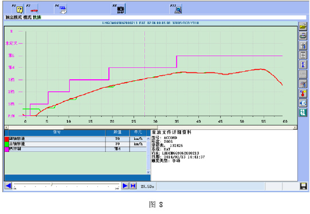Save data with the floppy disk icon
Screen dimensions: 310x214
(303, 186)
